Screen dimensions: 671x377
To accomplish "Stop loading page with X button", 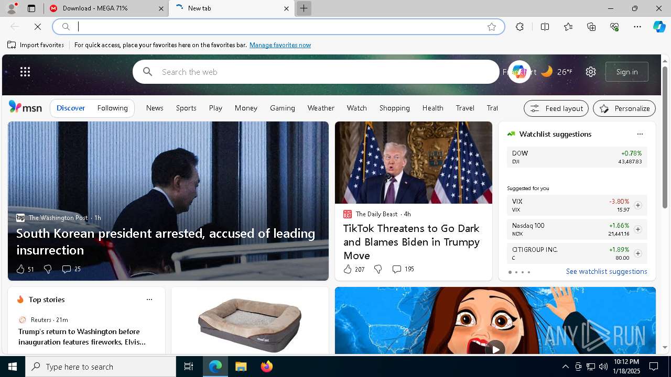I will 38,27.
